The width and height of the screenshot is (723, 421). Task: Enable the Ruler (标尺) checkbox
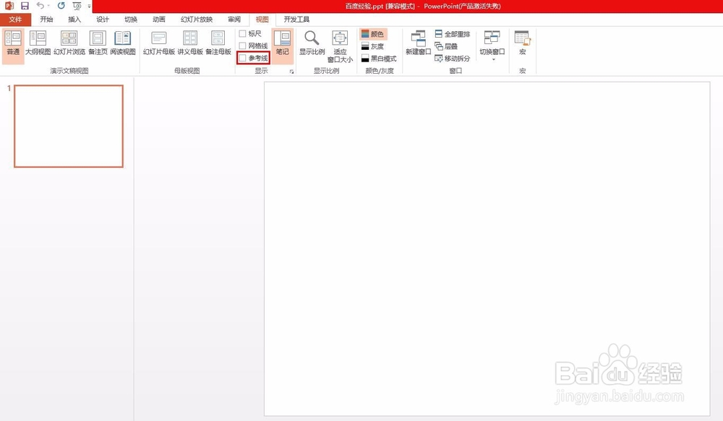tap(242, 34)
